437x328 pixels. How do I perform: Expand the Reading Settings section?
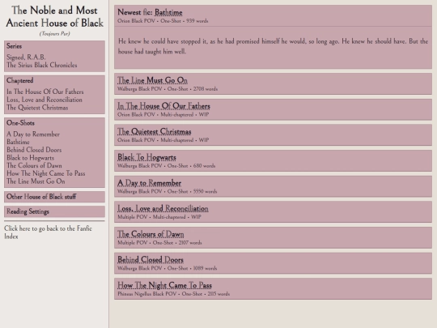click(55, 211)
